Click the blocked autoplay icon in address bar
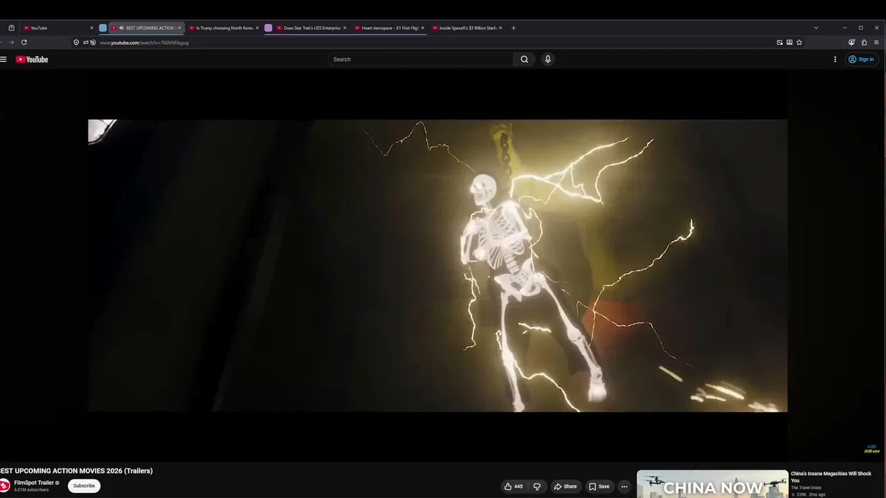The height and width of the screenshot is (498, 886). pyautogui.click(x=93, y=42)
